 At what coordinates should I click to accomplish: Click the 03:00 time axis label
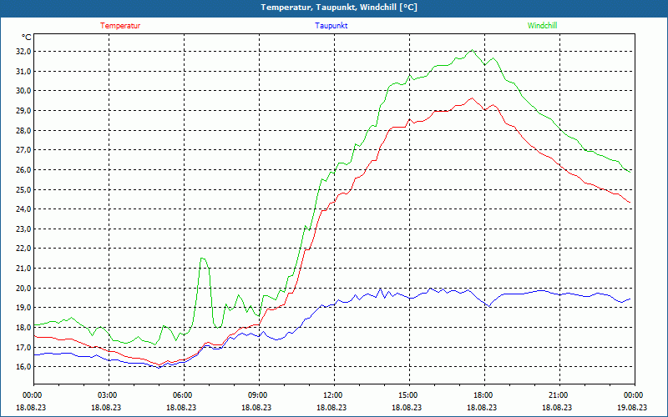(109, 395)
